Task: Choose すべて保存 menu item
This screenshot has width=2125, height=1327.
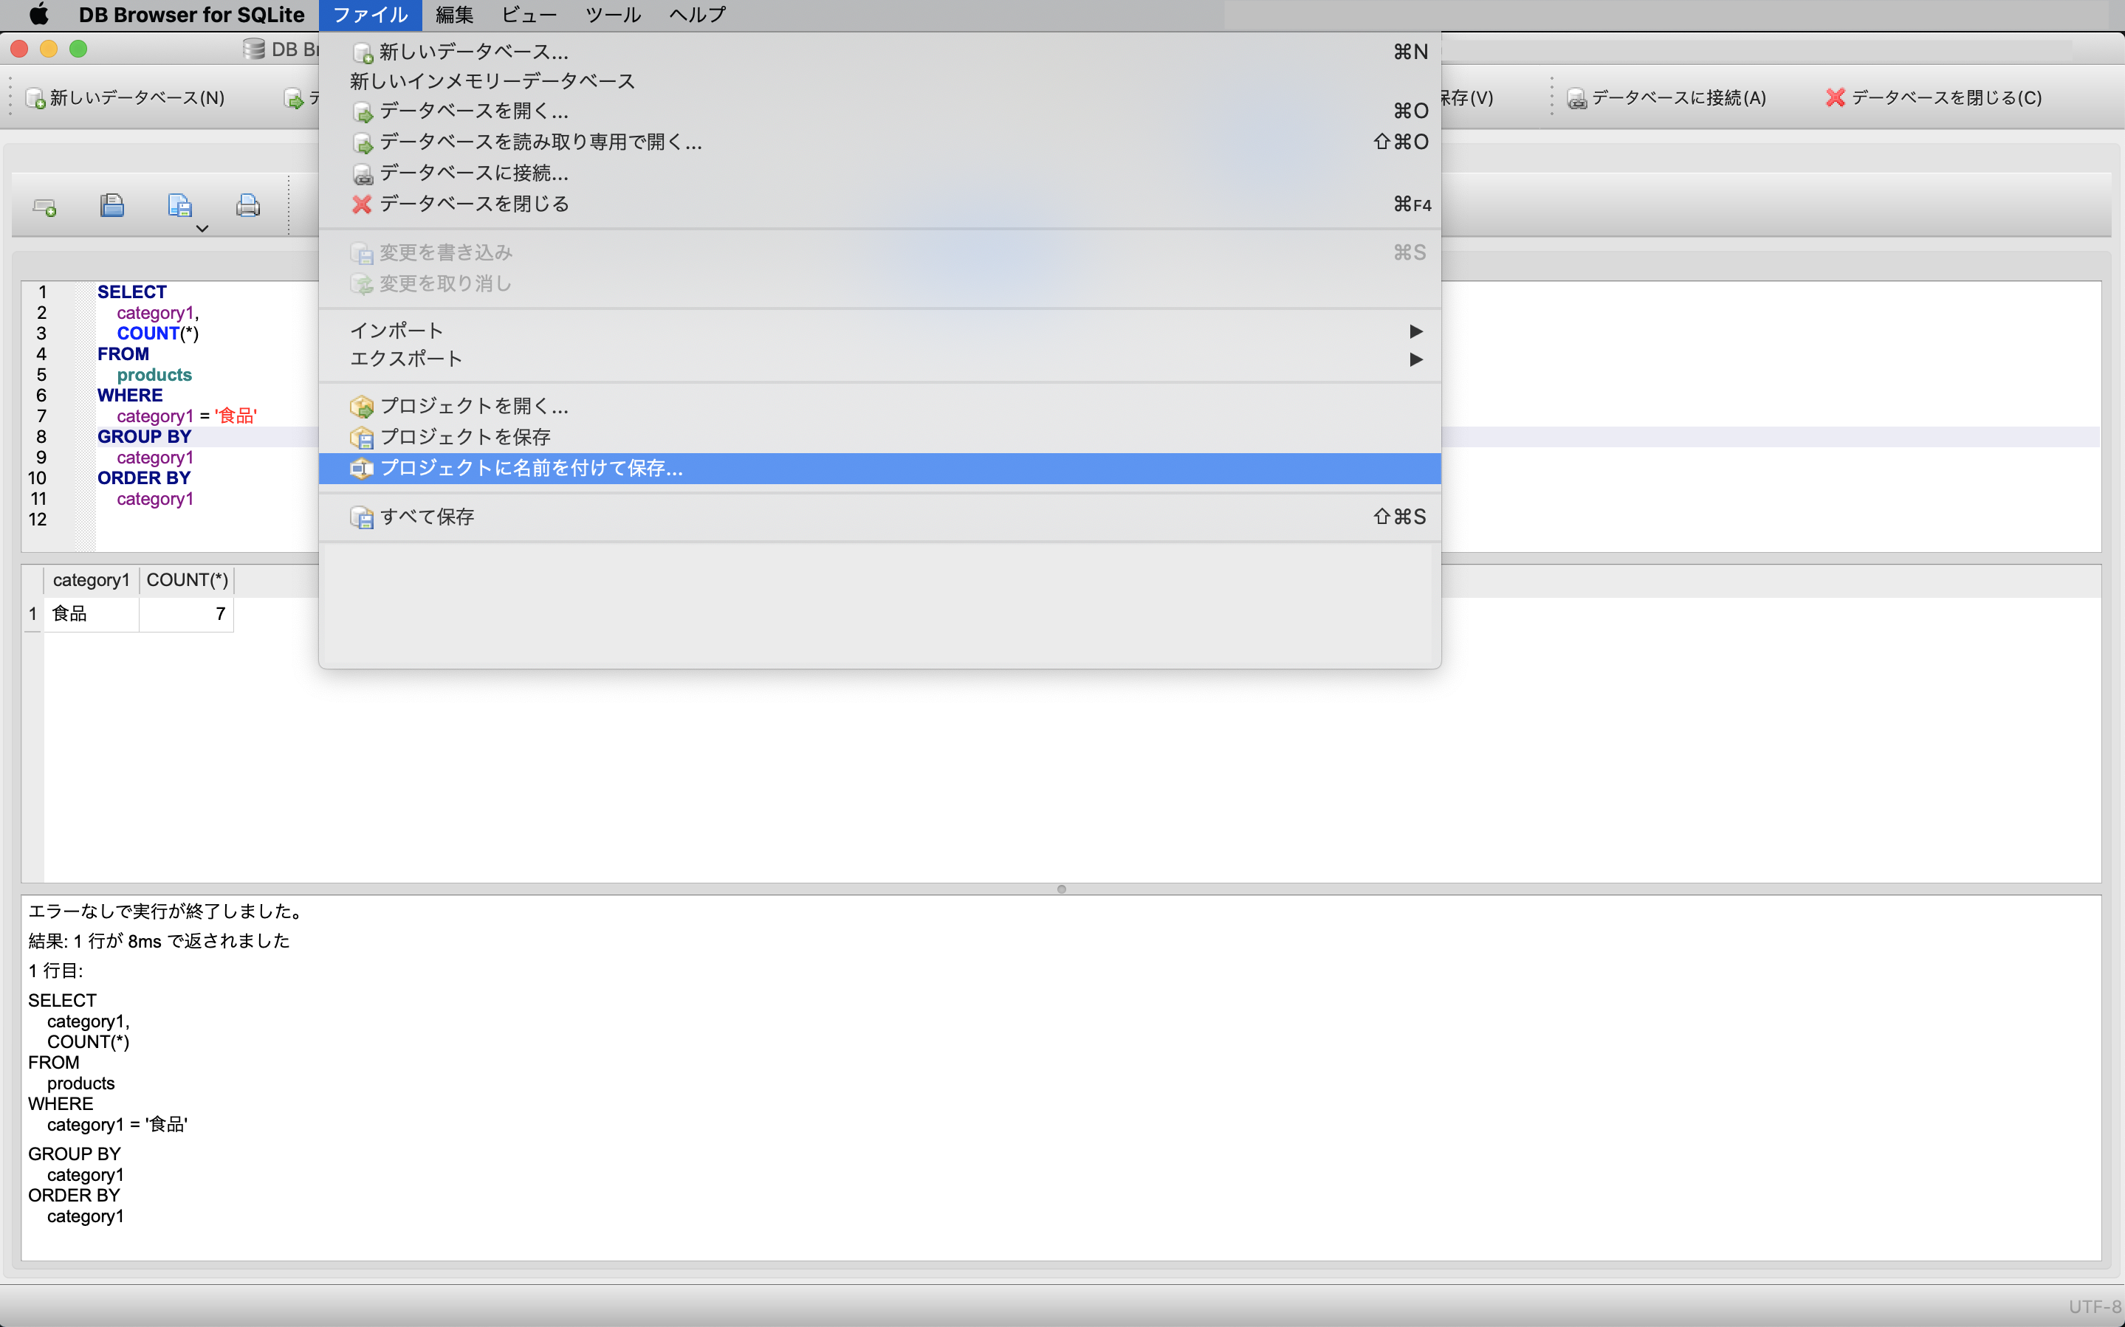Action: pyautogui.click(x=879, y=517)
